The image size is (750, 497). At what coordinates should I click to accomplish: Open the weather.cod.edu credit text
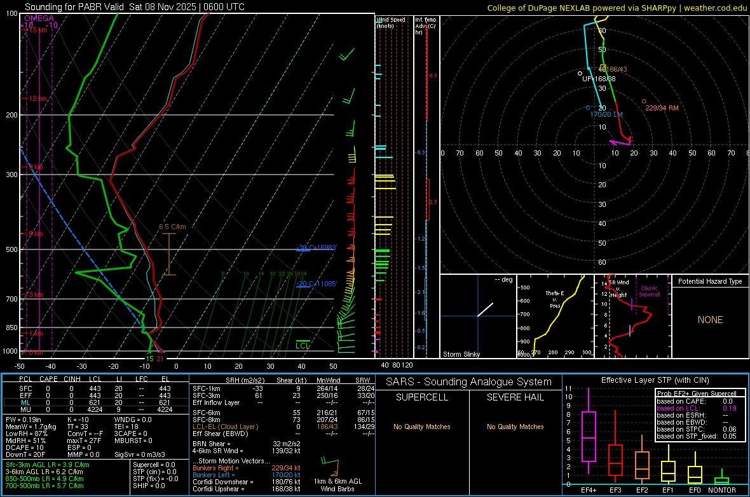tap(715, 8)
